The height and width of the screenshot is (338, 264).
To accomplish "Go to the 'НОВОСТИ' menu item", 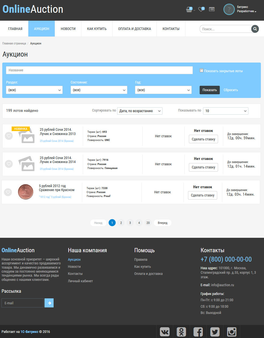I will [x=68, y=29].
